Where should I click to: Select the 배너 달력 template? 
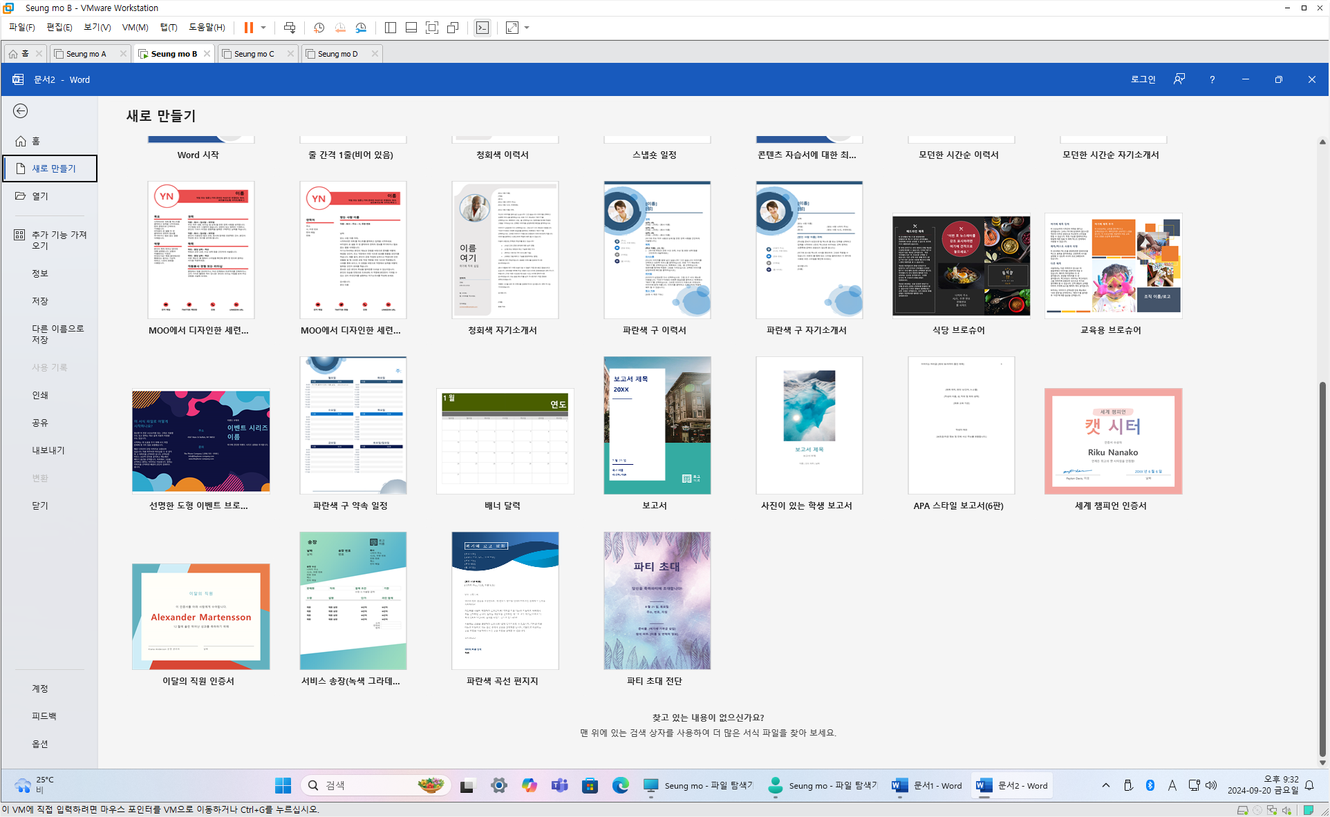505,442
